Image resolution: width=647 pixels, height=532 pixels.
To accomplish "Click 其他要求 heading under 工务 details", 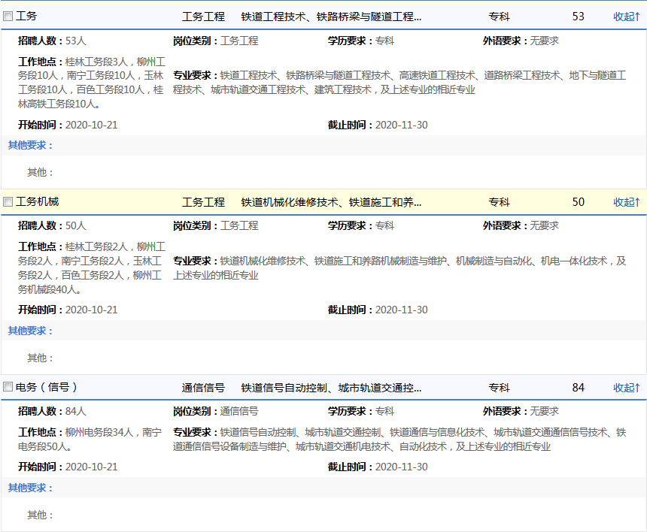I will 30,145.
